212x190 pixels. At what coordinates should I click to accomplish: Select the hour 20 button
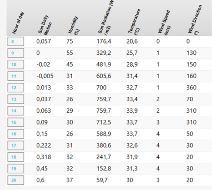16,180
